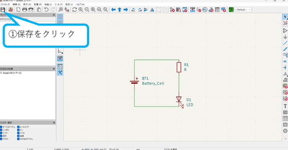The width and height of the screenshot is (288, 150).
Task: Select the Table tool in right toolbar
Action: click(285, 118)
